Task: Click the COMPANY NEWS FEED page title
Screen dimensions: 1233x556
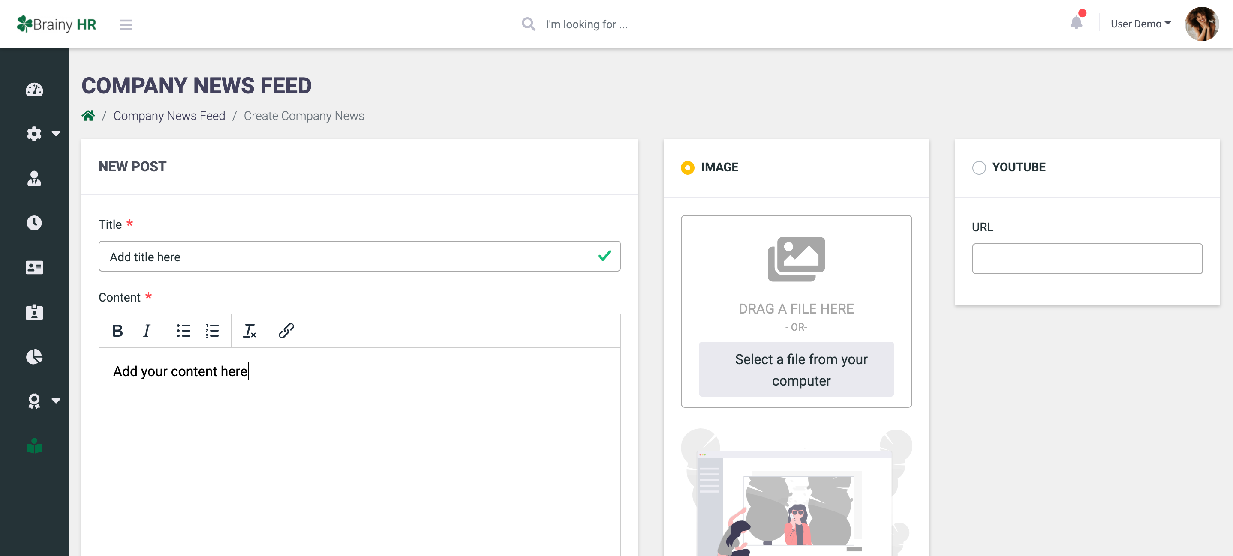Action: (196, 86)
